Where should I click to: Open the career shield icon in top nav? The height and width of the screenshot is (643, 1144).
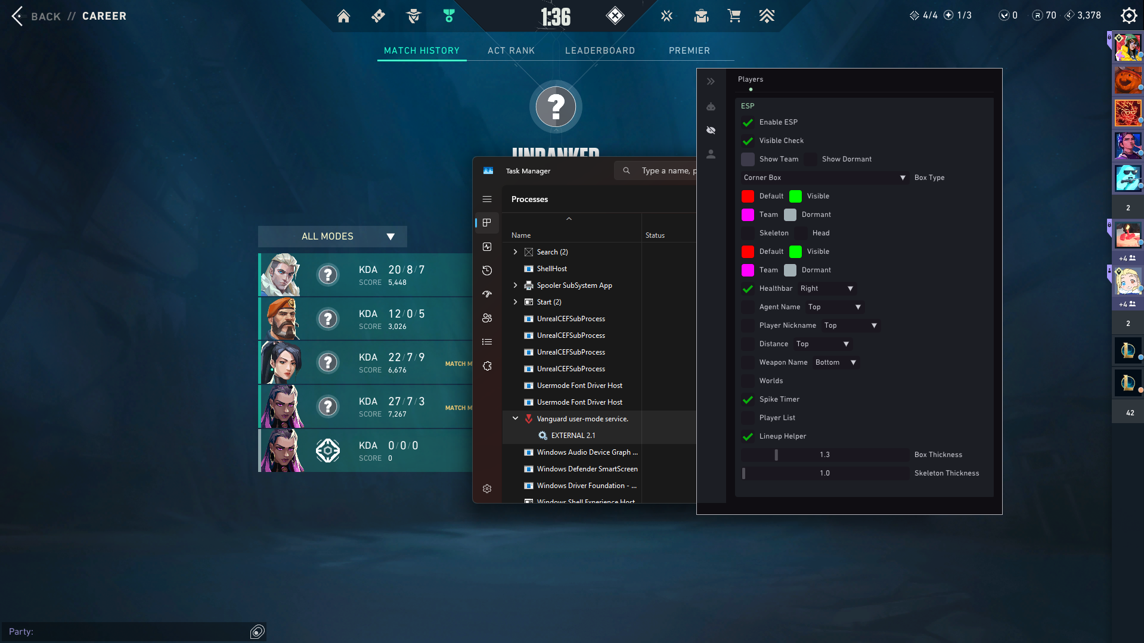[x=449, y=16]
